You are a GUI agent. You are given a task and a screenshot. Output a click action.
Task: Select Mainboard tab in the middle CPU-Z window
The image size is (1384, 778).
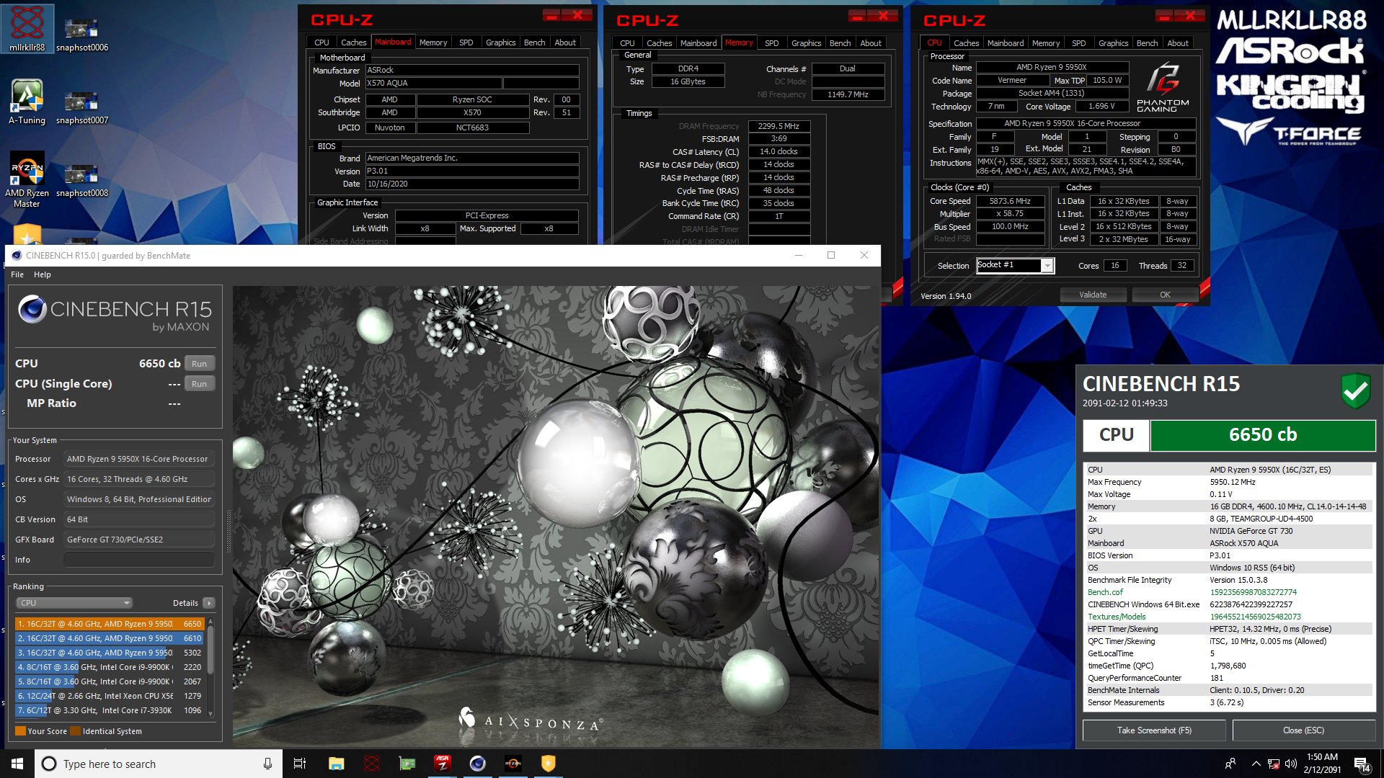click(698, 43)
